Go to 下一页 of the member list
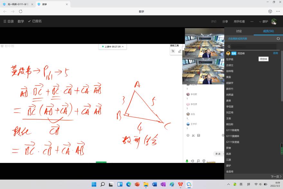This screenshot has height=189, width=283. pos(276,176)
